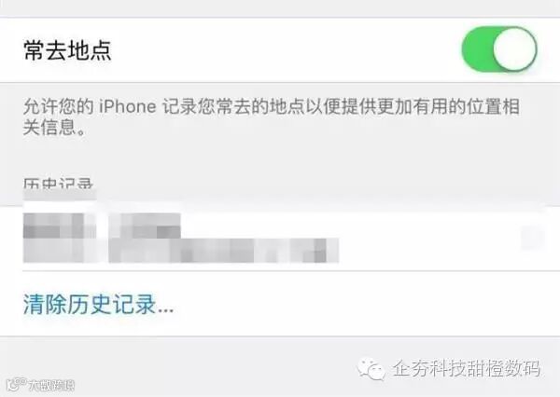Select the blurred history record row
Viewport: 560px width, 397px height.
pos(280,239)
